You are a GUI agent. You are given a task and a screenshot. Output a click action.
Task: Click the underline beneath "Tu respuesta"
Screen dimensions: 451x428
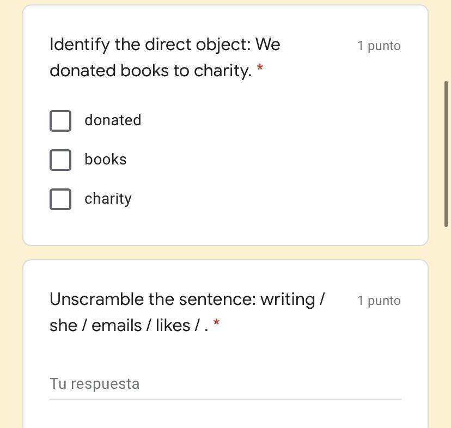click(225, 399)
